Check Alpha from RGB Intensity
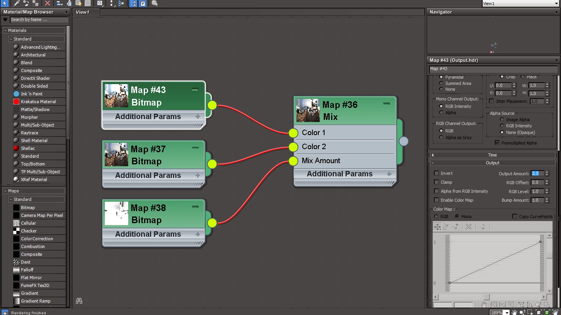 (x=437, y=191)
